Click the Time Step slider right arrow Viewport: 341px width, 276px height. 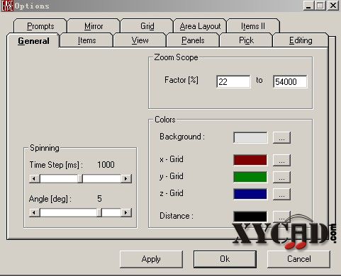[x=126, y=178]
